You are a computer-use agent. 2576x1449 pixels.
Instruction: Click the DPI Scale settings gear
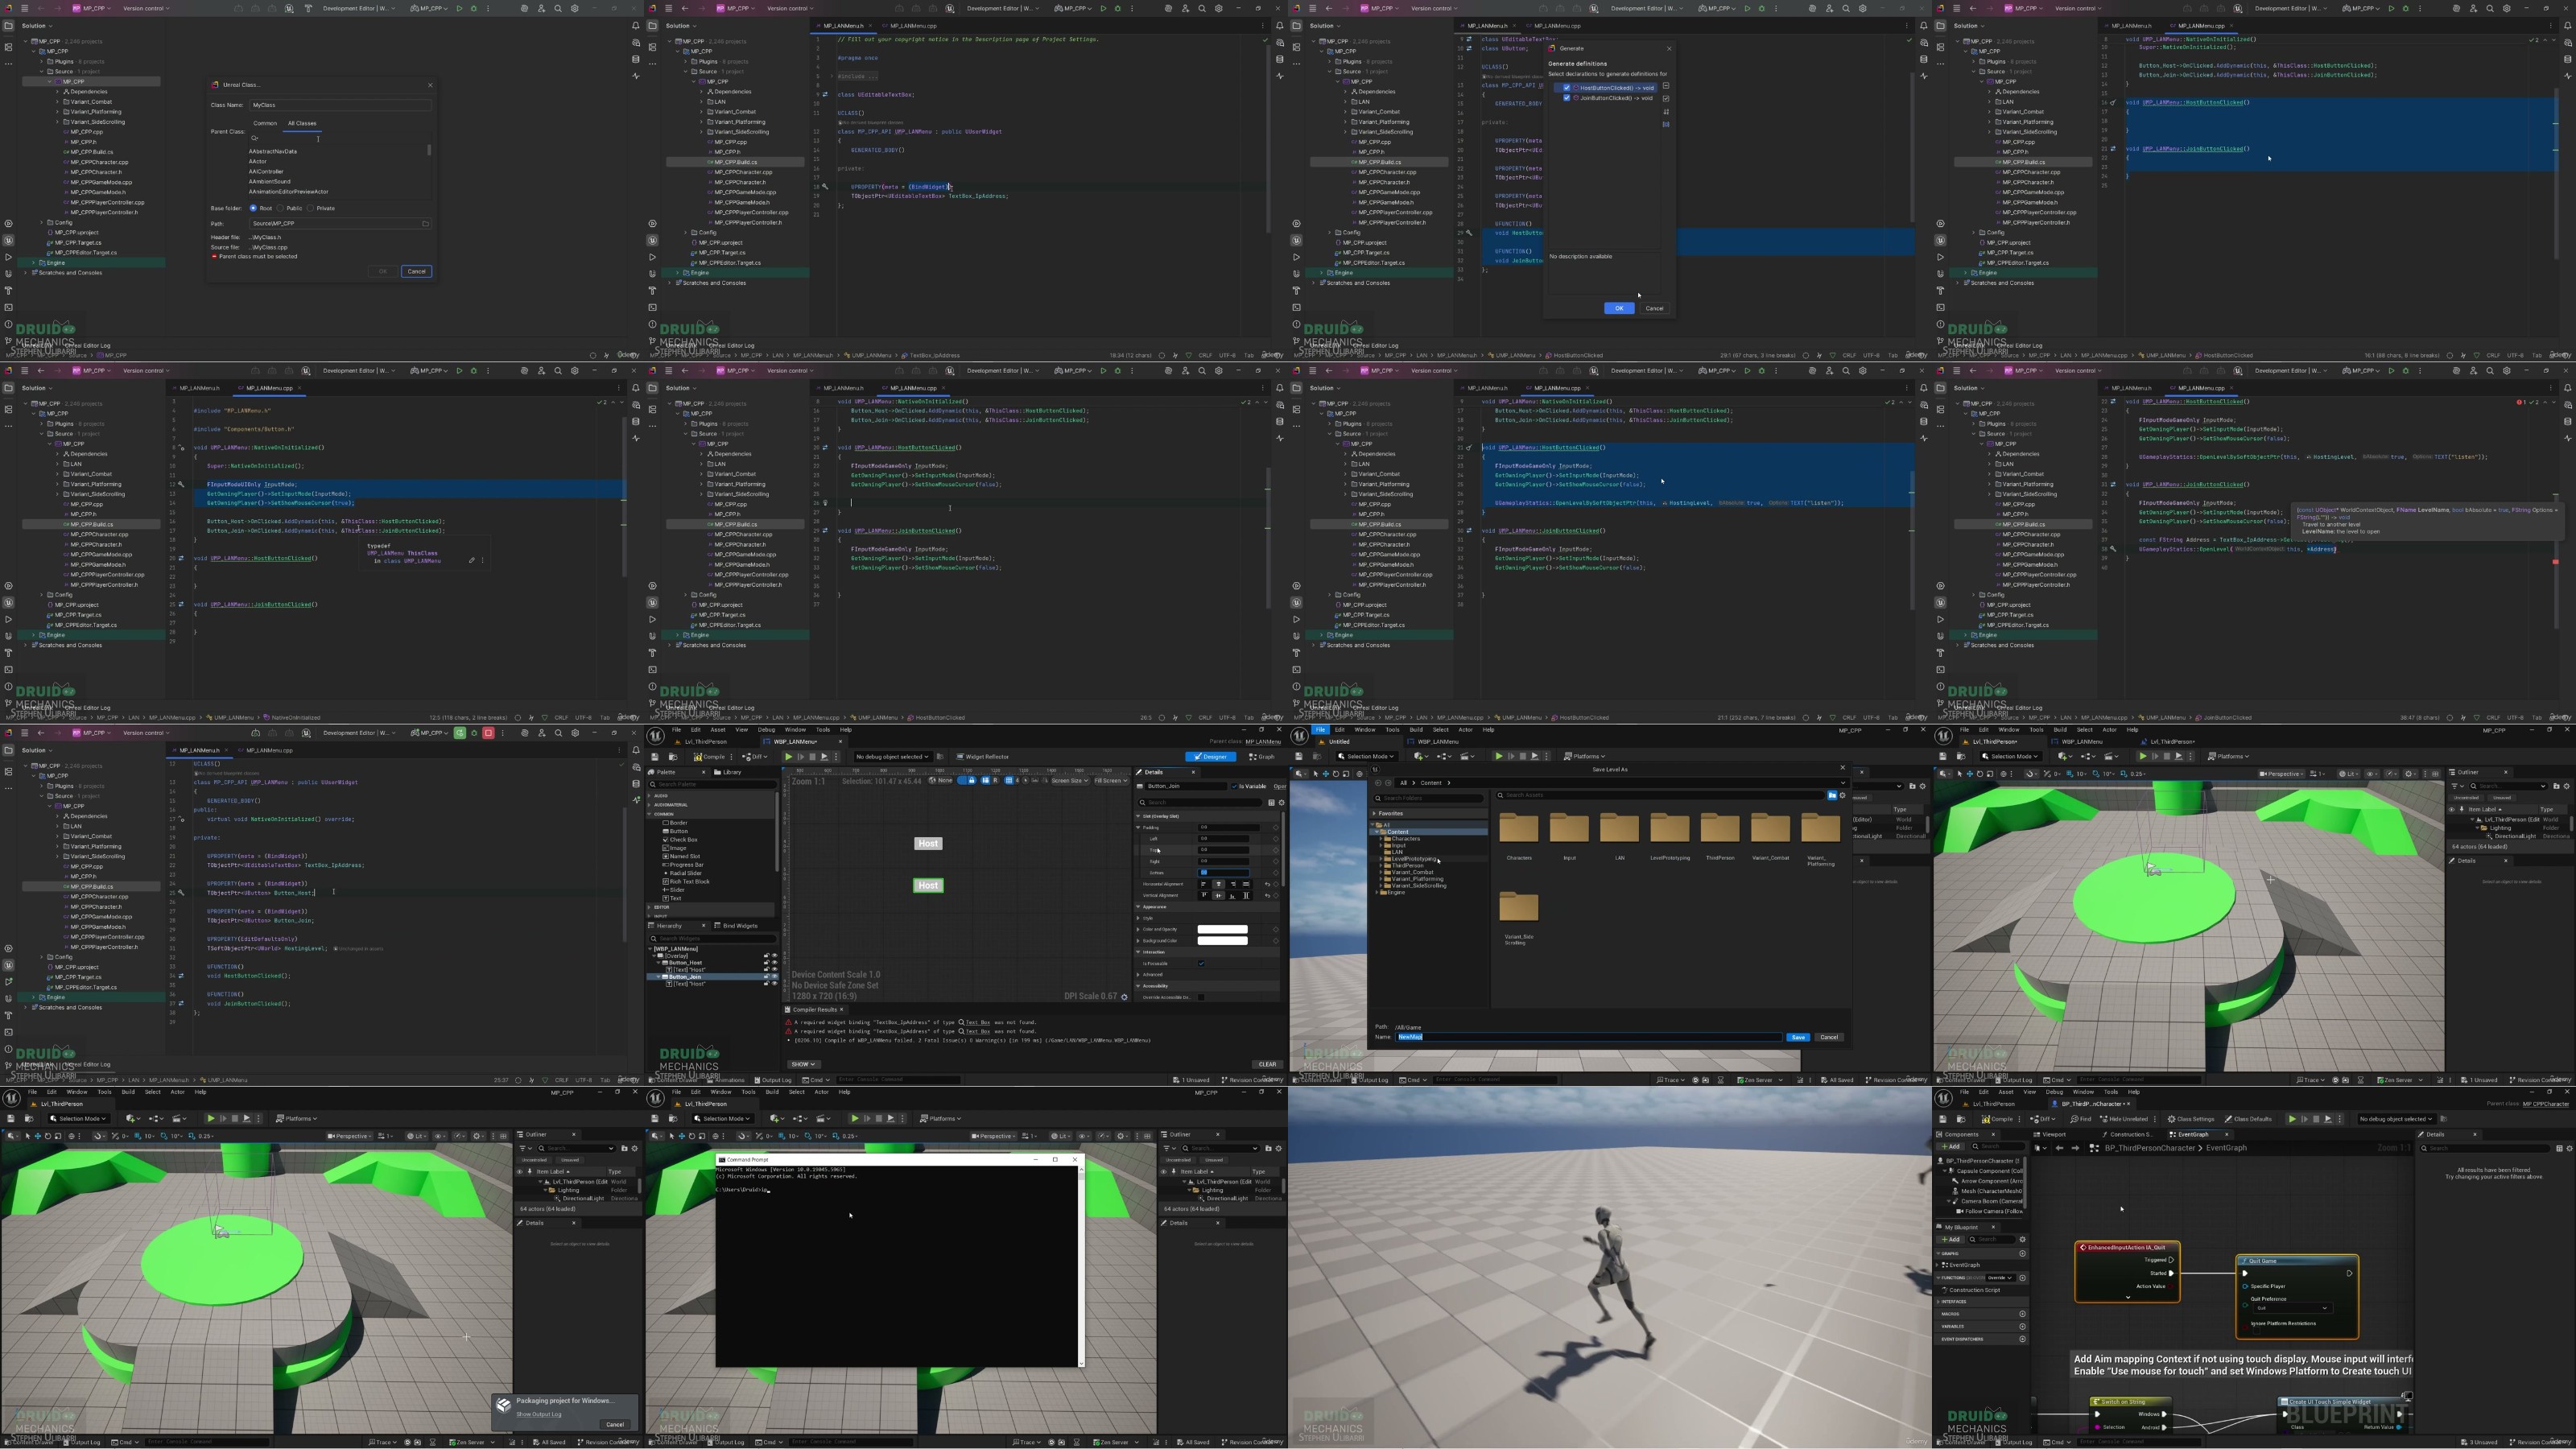[1124, 997]
